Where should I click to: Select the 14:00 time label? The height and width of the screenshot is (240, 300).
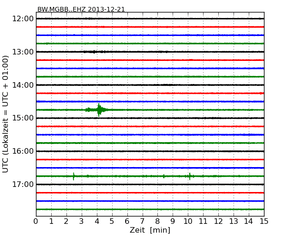pyautogui.click(x=23, y=85)
